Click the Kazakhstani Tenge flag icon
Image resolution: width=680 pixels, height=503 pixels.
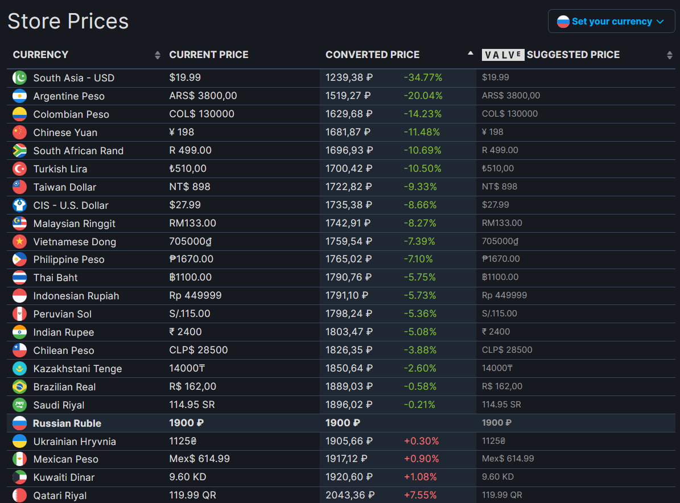tap(19, 369)
